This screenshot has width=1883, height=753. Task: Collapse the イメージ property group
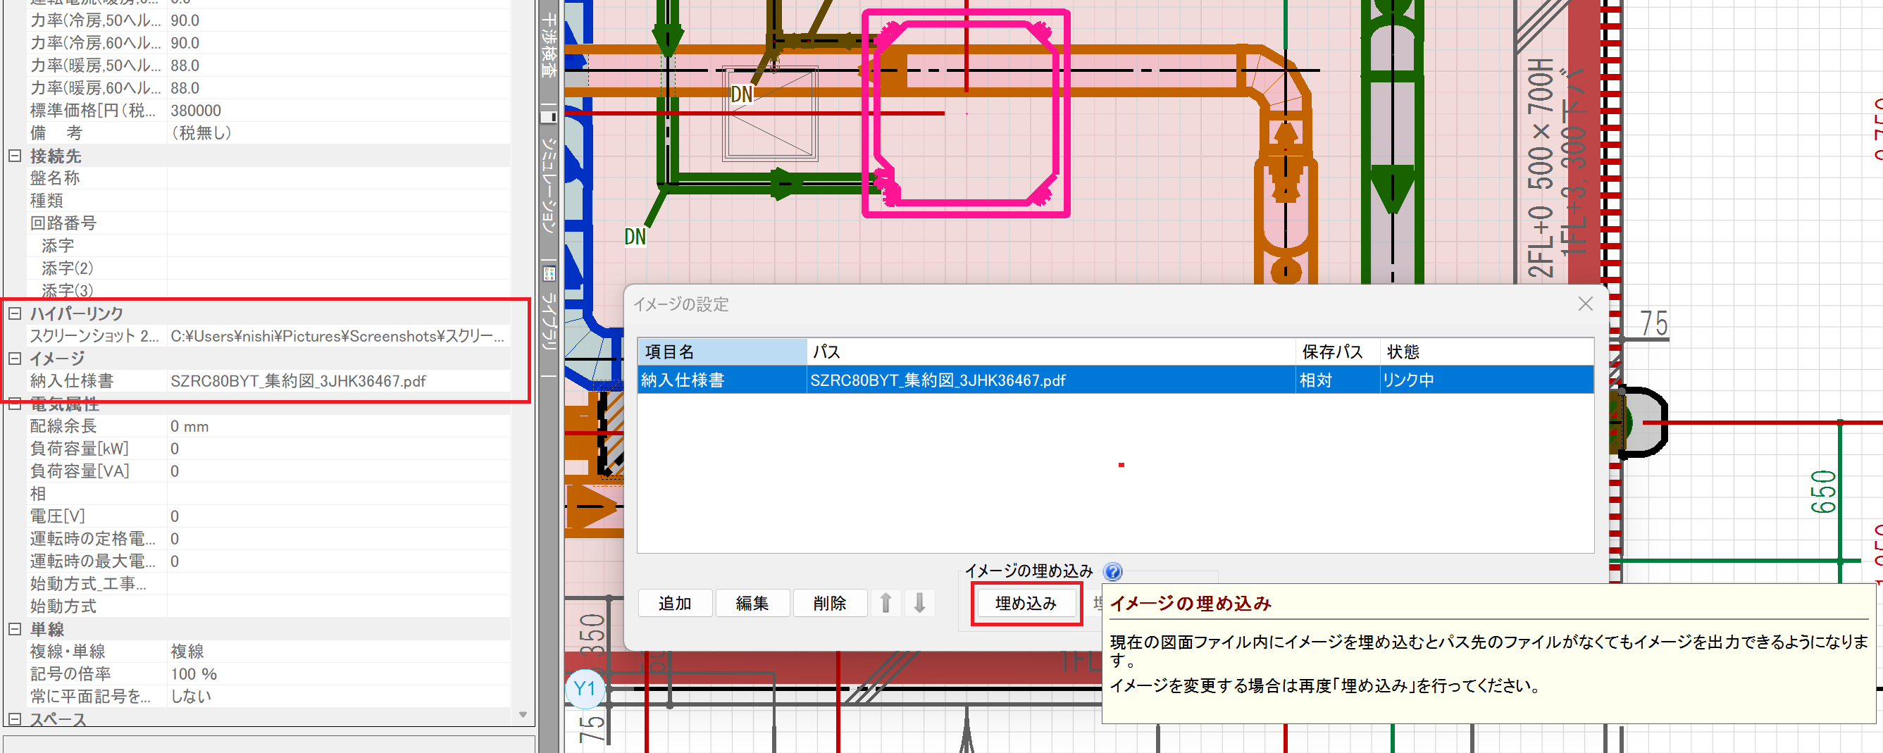pos(15,359)
